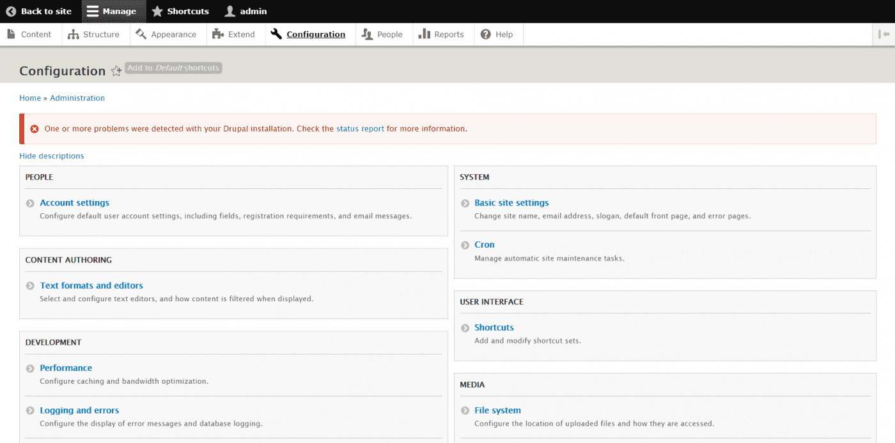Click the People icon in toolbar

[367, 34]
